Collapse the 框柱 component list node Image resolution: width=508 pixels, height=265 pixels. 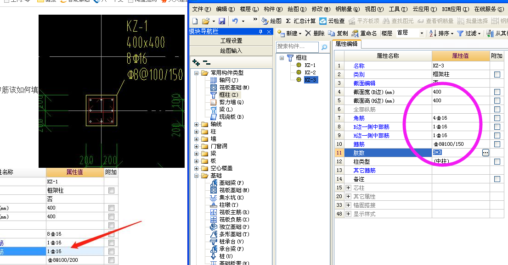click(x=282, y=58)
